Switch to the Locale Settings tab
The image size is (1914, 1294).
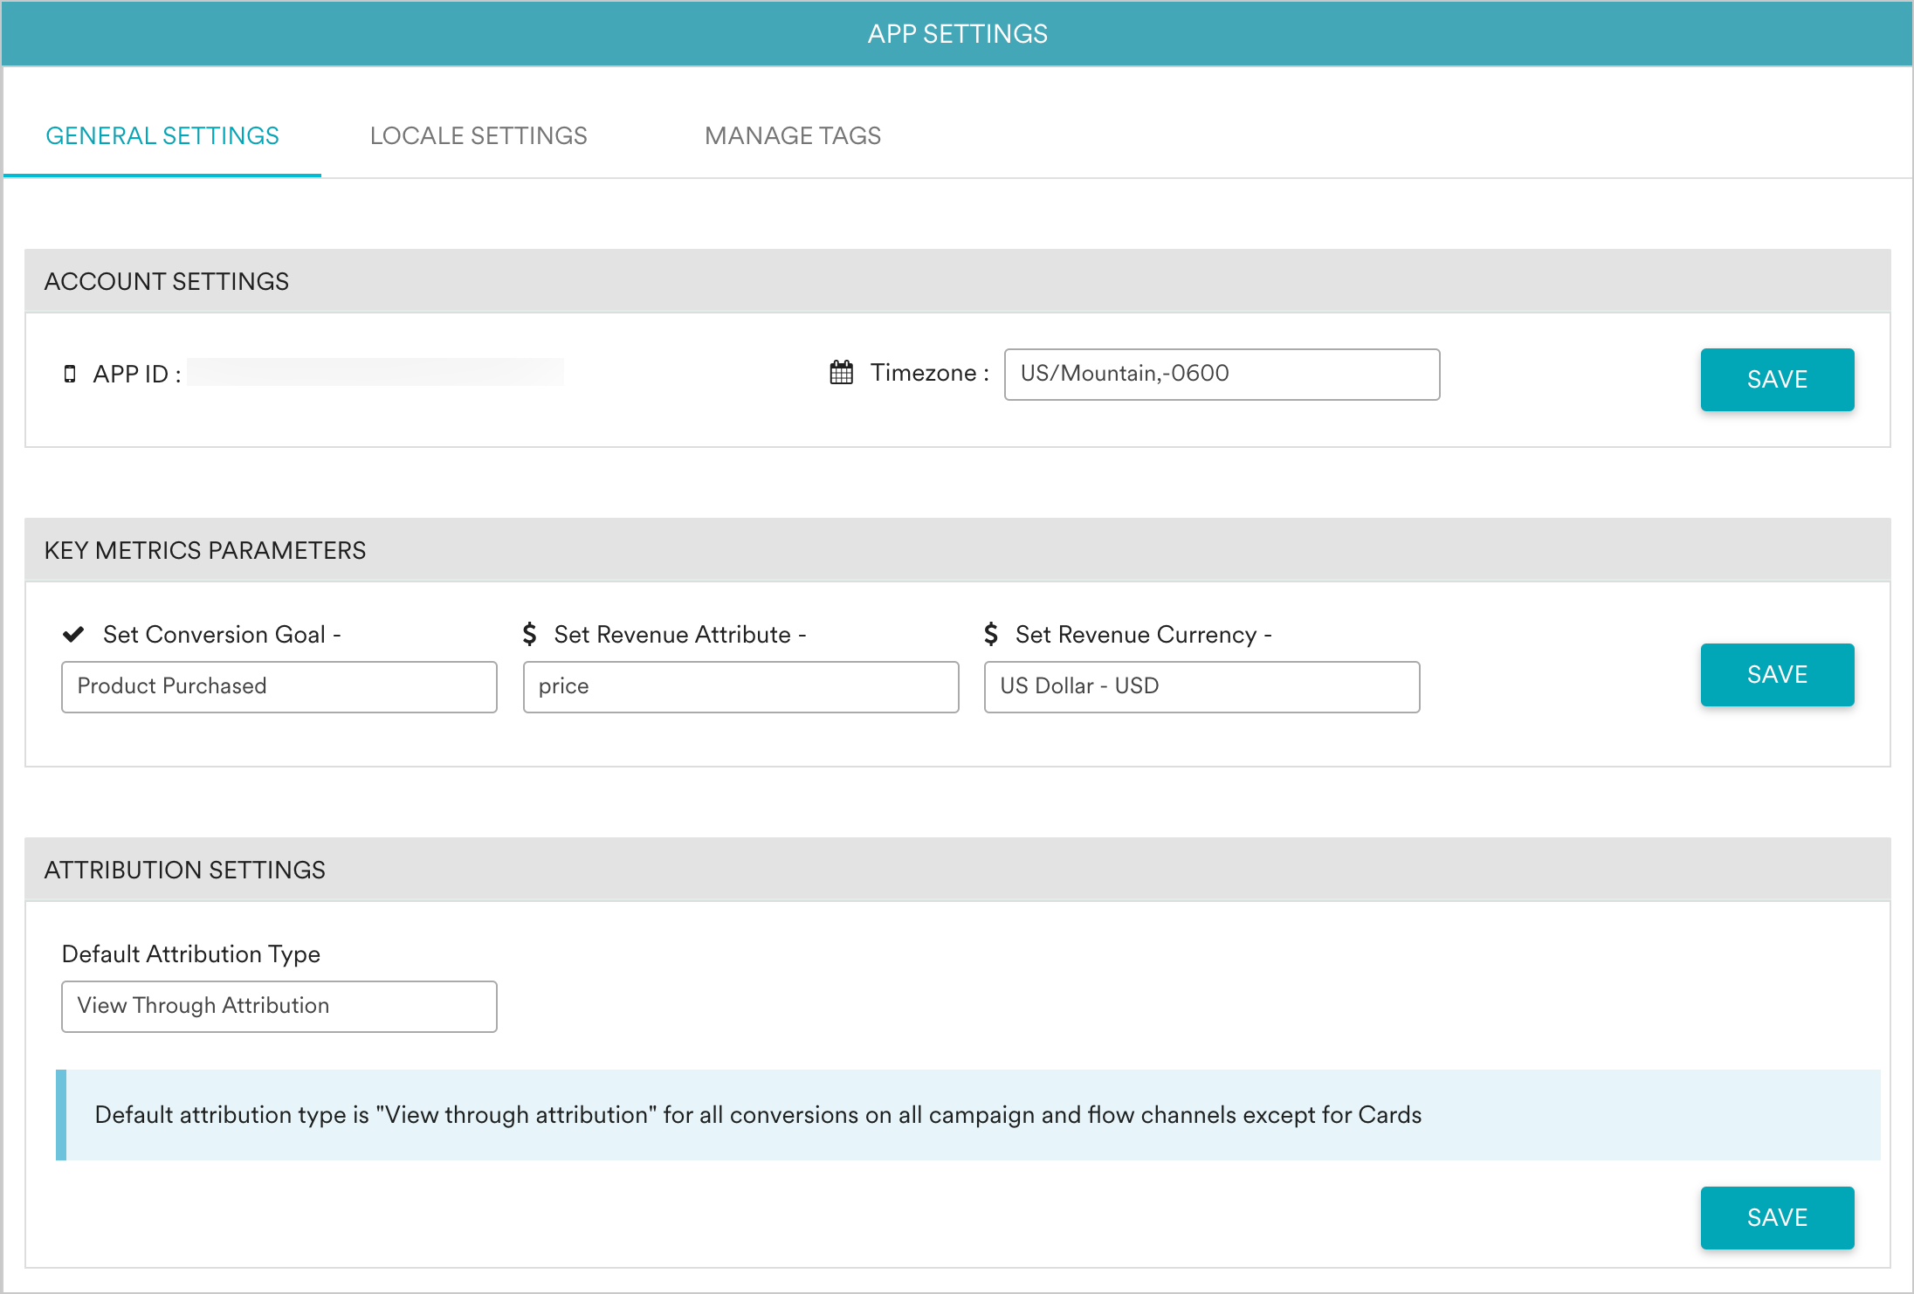point(478,135)
